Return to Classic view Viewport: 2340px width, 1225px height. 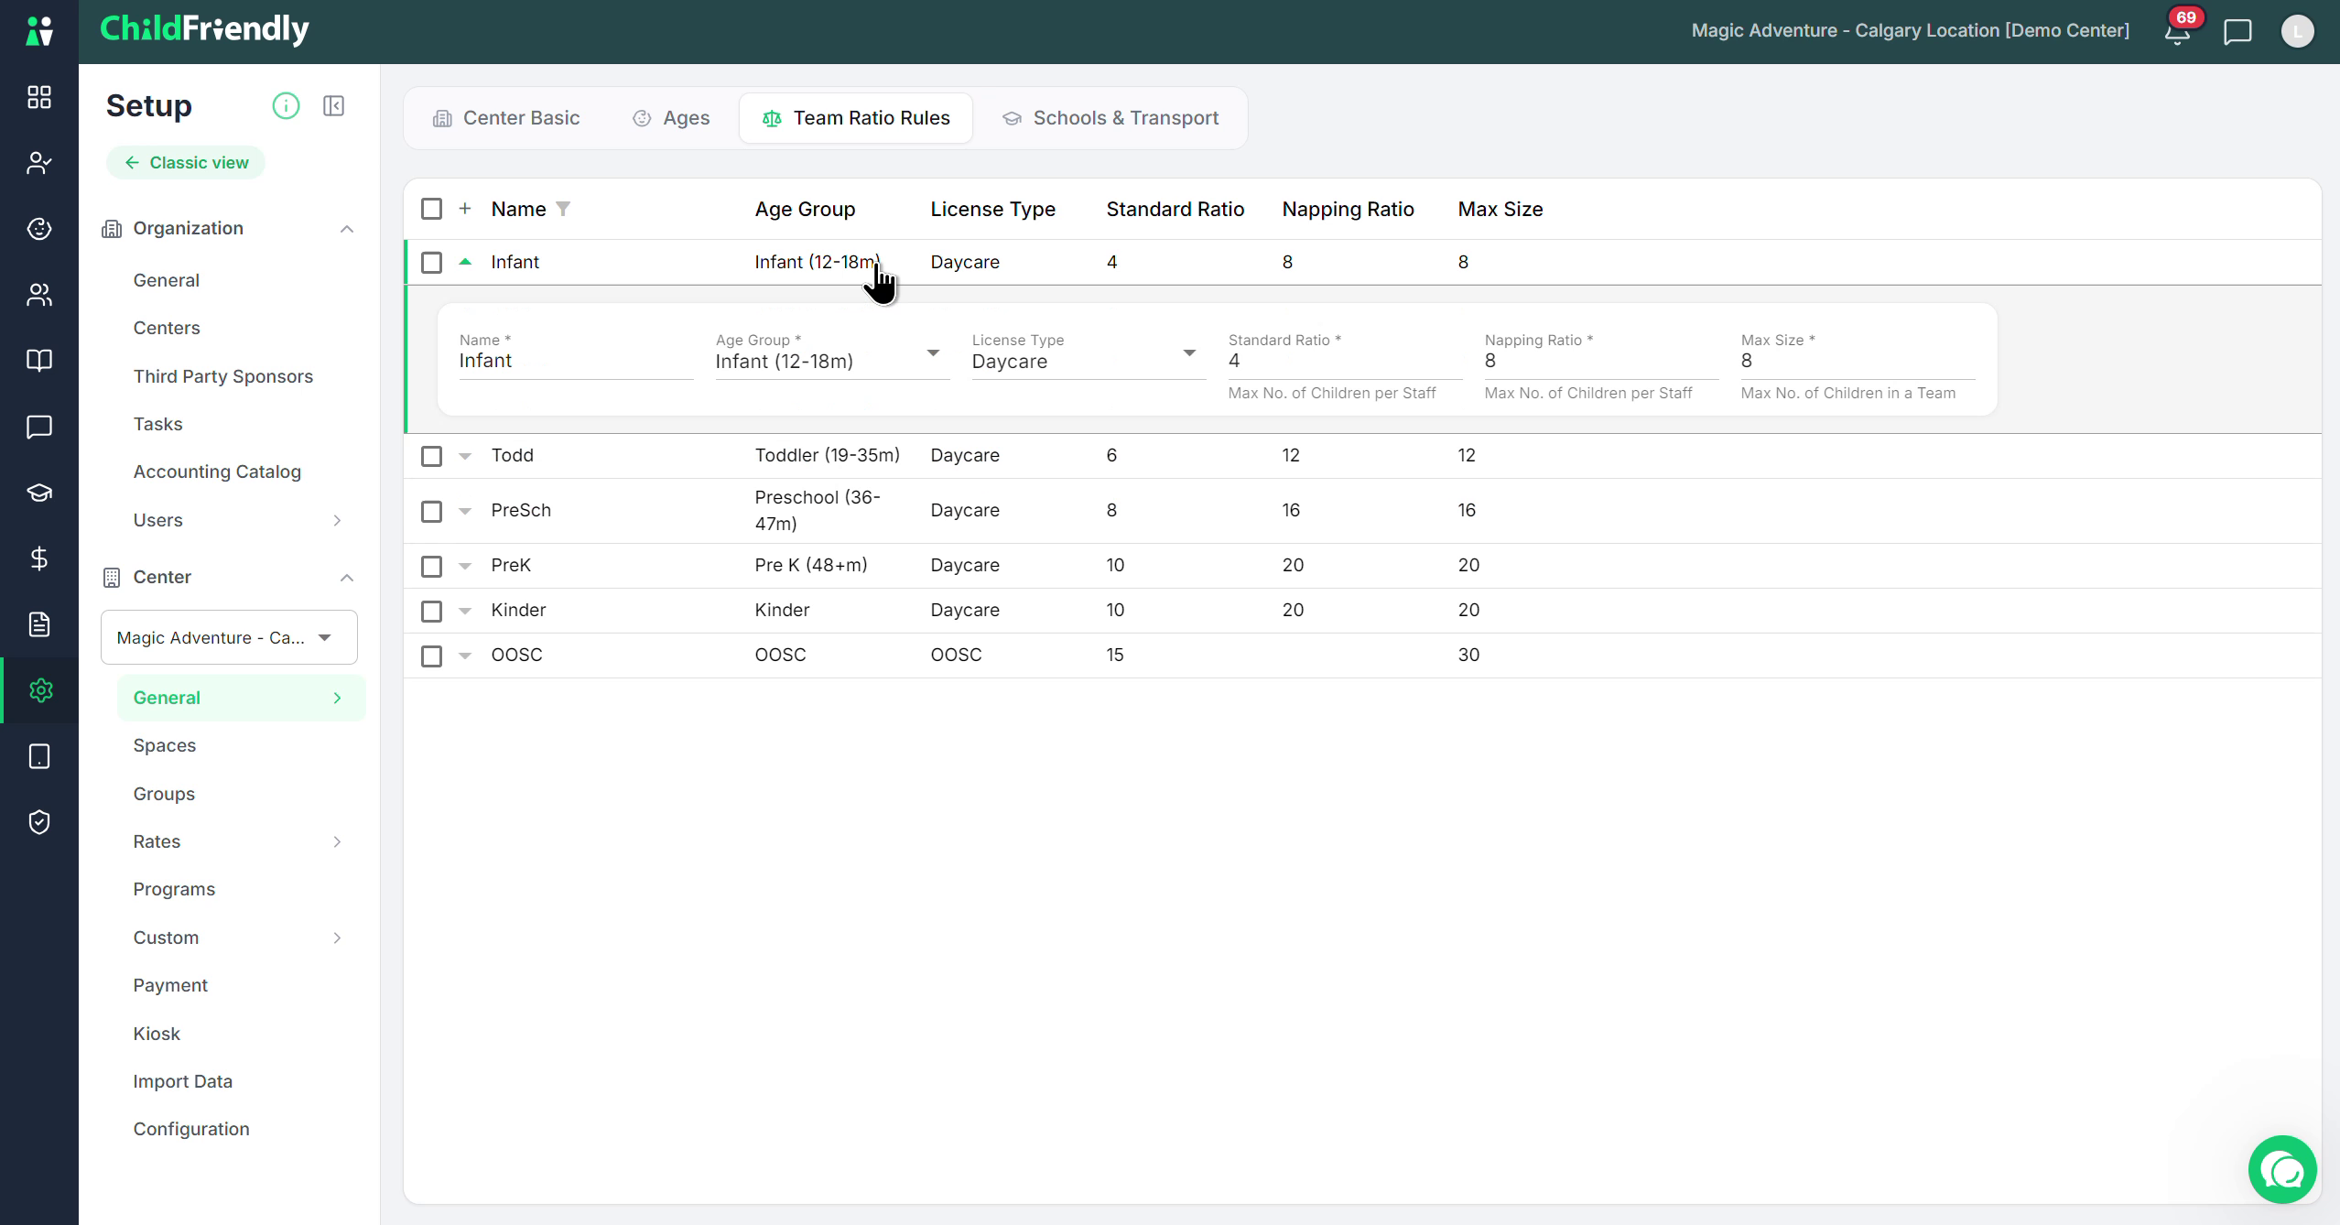pyautogui.click(x=186, y=162)
